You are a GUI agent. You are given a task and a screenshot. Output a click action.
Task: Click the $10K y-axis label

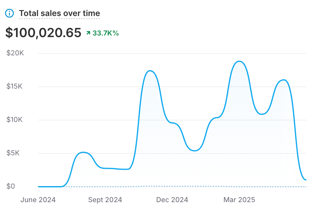14,120
